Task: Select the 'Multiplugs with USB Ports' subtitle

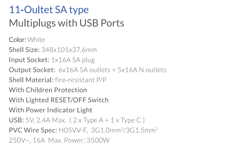Action: click(66, 23)
